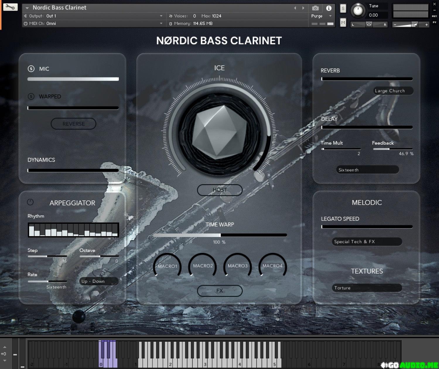This screenshot has width=439, height=369.
Task: Open the Purge menu
Action: (x=321, y=16)
